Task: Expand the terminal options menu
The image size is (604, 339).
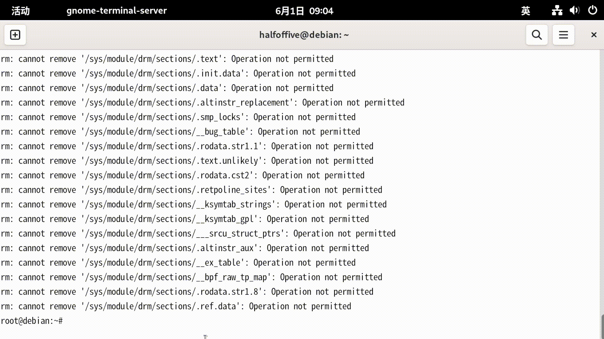Action: click(563, 35)
